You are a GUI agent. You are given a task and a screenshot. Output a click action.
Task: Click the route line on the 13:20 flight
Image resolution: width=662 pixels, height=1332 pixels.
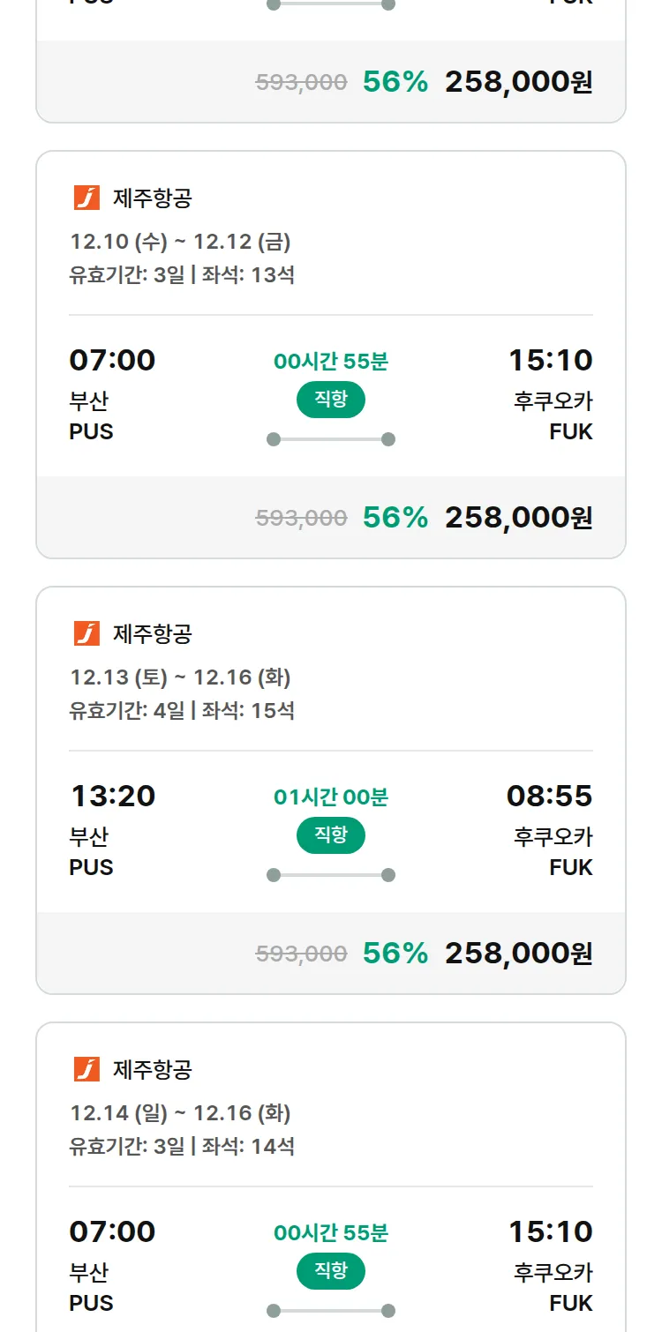click(331, 875)
